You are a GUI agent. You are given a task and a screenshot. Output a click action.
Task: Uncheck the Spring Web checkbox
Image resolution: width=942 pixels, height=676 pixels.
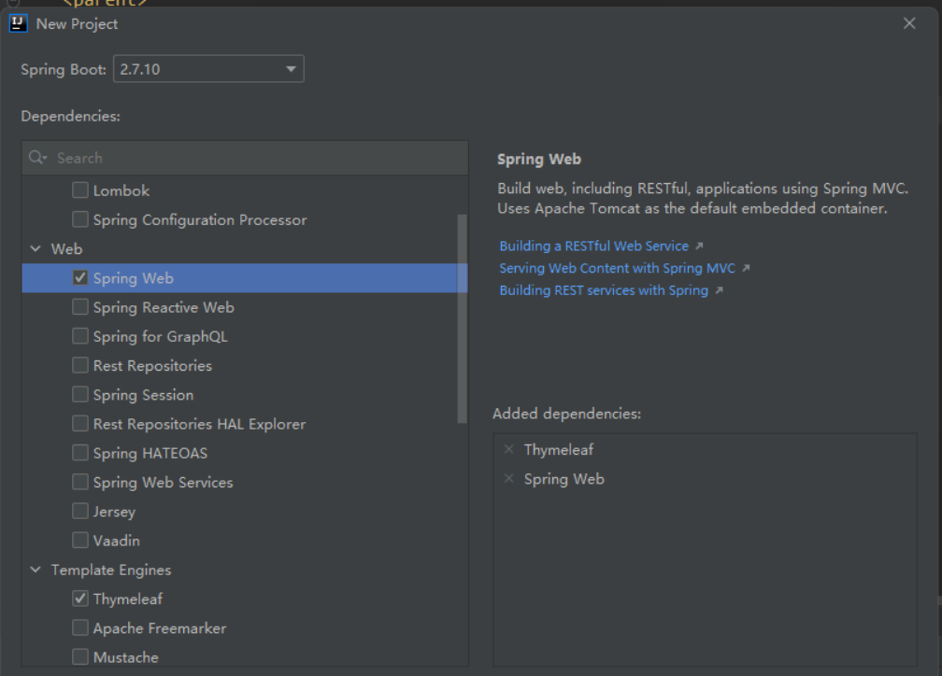(x=80, y=277)
